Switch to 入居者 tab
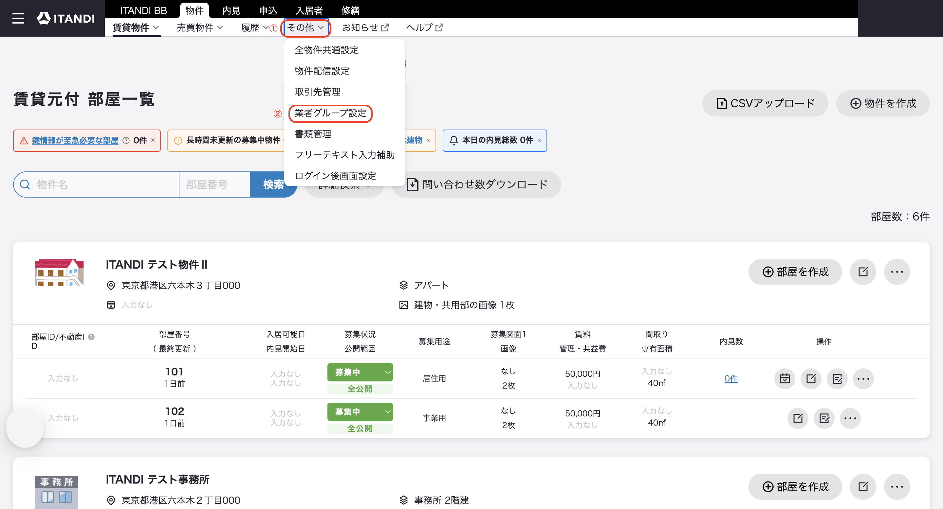The height and width of the screenshot is (509, 943). pos(309,10)
